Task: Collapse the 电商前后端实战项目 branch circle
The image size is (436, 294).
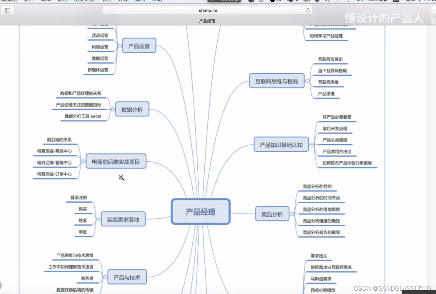Action: click(x=83, y=162)
